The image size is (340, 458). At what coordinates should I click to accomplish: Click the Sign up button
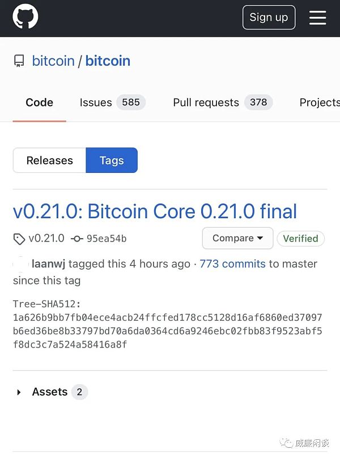coord(269,17)
